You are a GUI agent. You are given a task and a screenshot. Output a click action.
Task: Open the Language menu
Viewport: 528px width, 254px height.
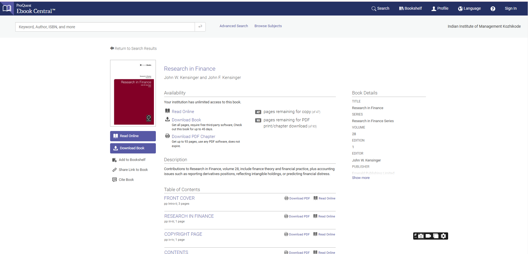coord(469,9)
